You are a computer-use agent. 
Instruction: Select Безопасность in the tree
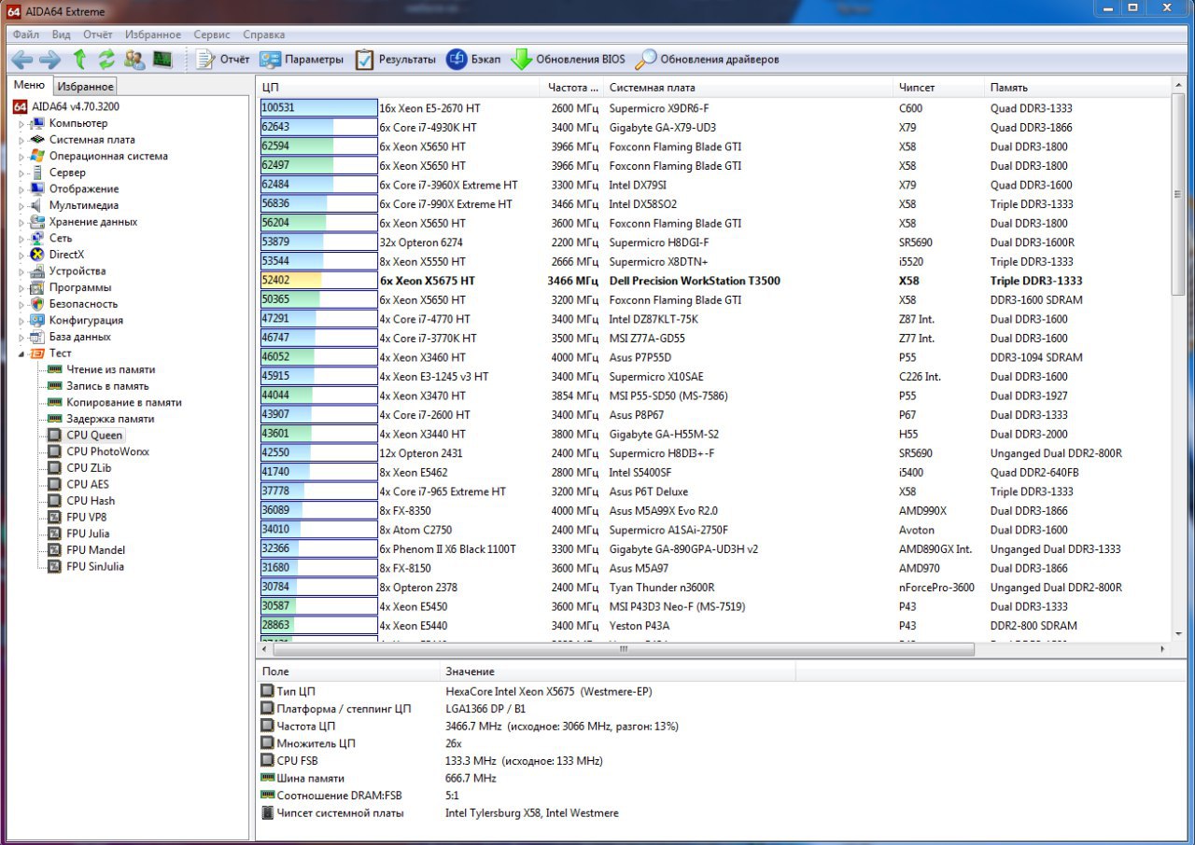pos(84,304)
